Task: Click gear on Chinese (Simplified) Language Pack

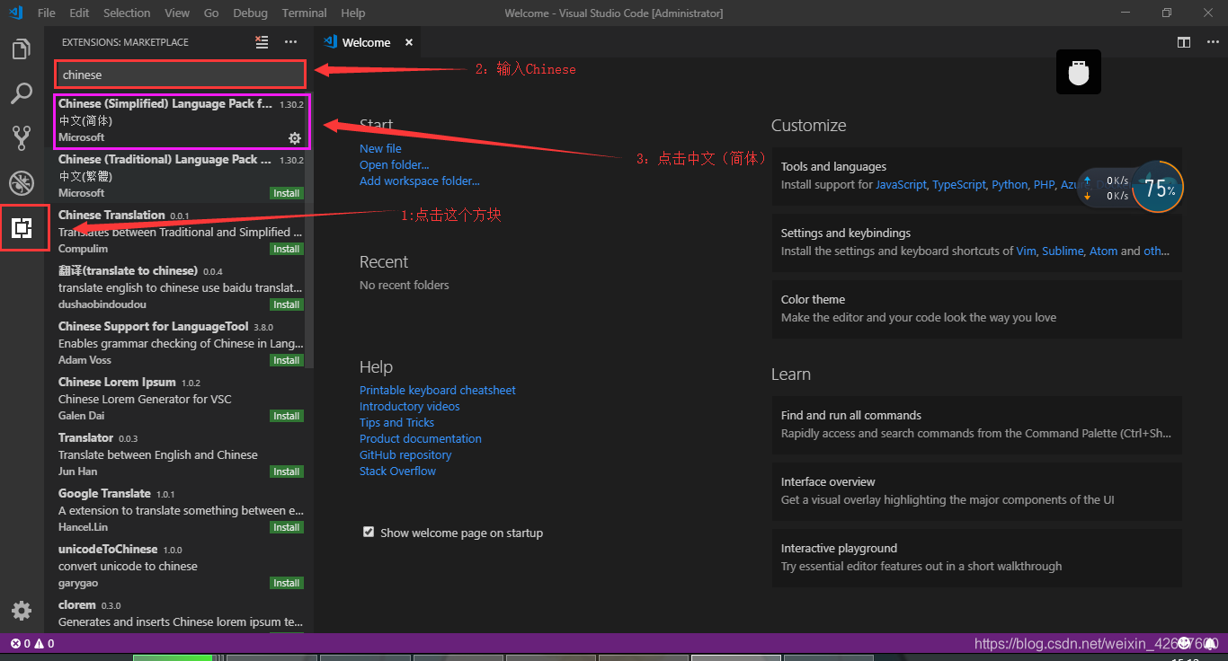Action: (x=294, y=137)
